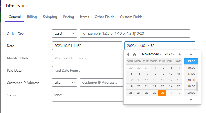Select November 7 in the calendar

pyautogui.click(x=146, y=74)
